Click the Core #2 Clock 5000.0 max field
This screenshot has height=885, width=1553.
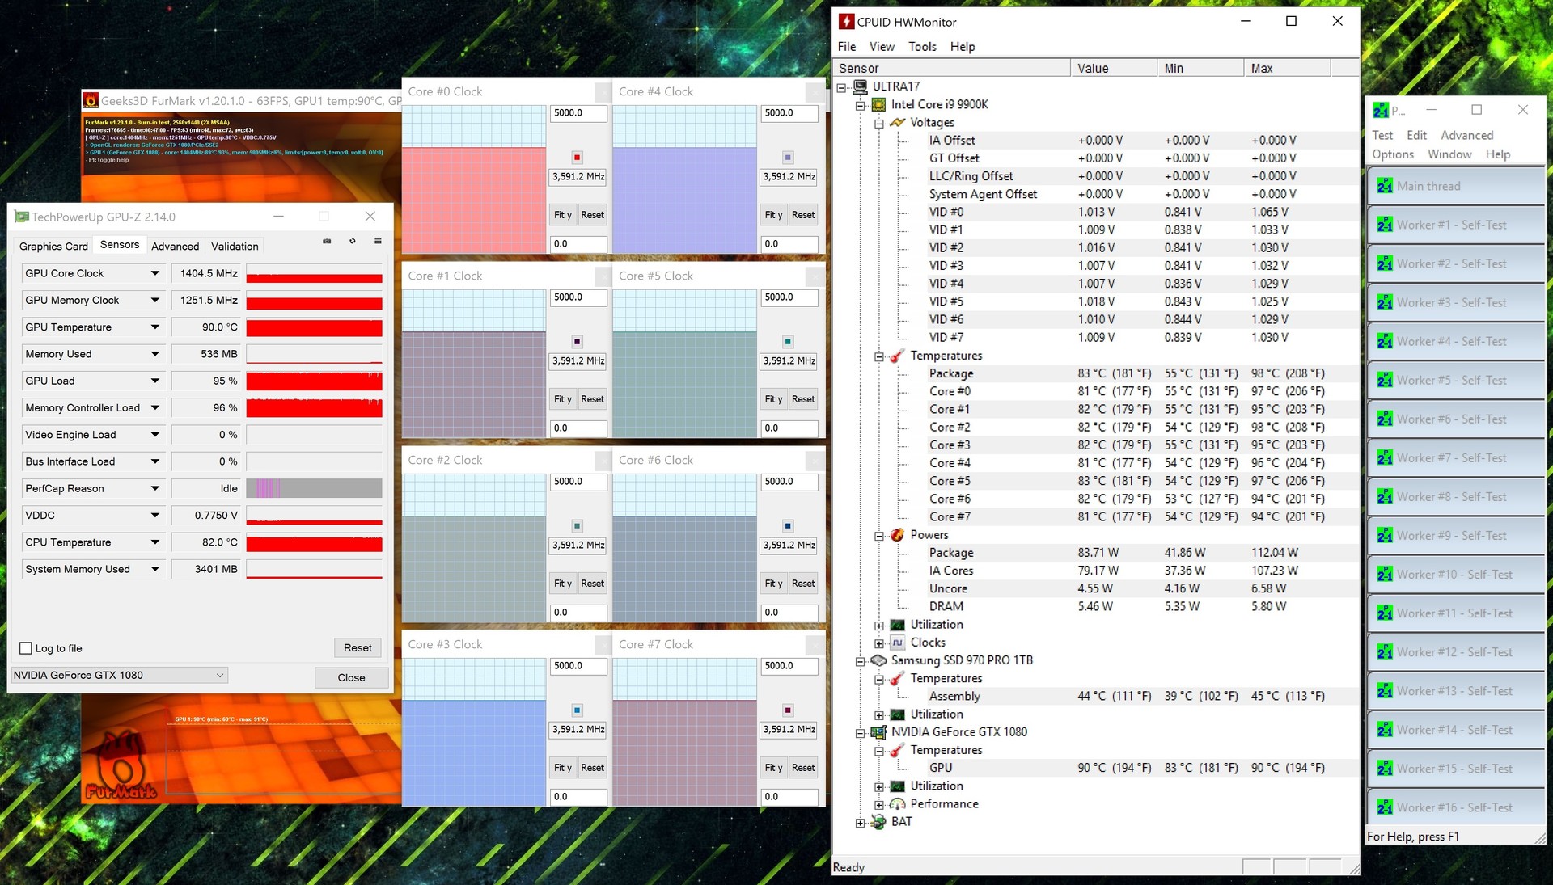[578, 482]
